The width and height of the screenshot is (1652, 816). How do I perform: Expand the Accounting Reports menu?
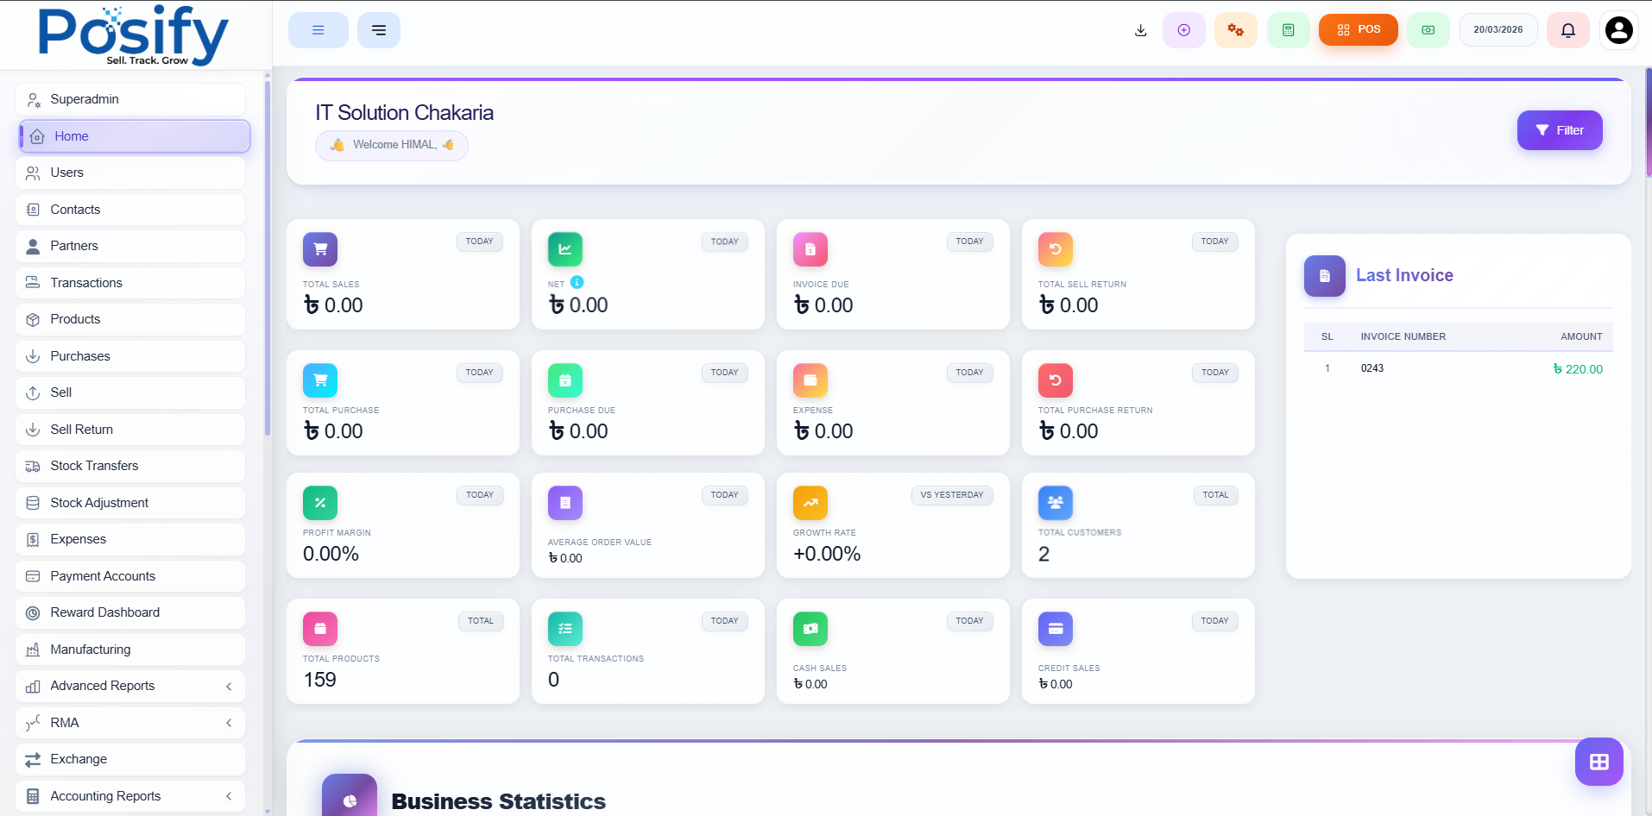point(129,795)
